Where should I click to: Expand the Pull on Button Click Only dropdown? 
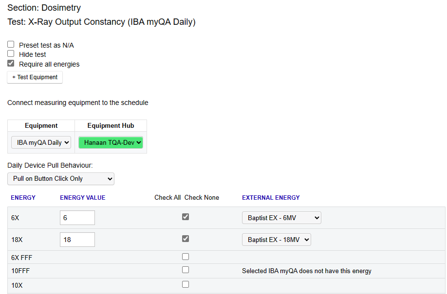point(61,179)
